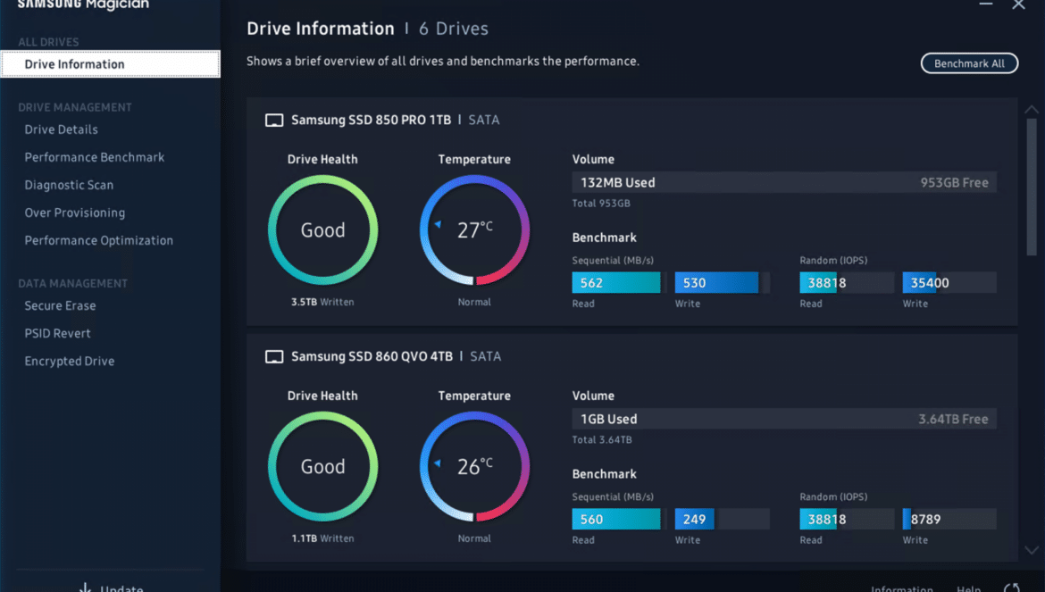Click the 8789 random write bar

[949, 519]
